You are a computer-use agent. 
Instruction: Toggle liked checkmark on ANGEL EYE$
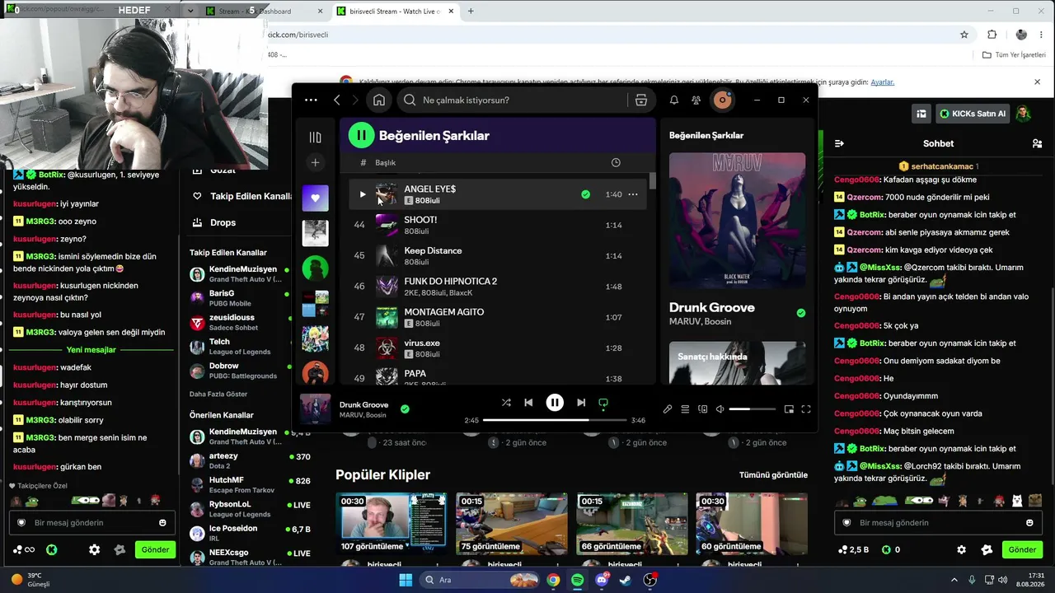[x=585, y=194]
